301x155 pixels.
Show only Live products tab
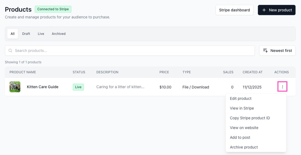(41, 34)
